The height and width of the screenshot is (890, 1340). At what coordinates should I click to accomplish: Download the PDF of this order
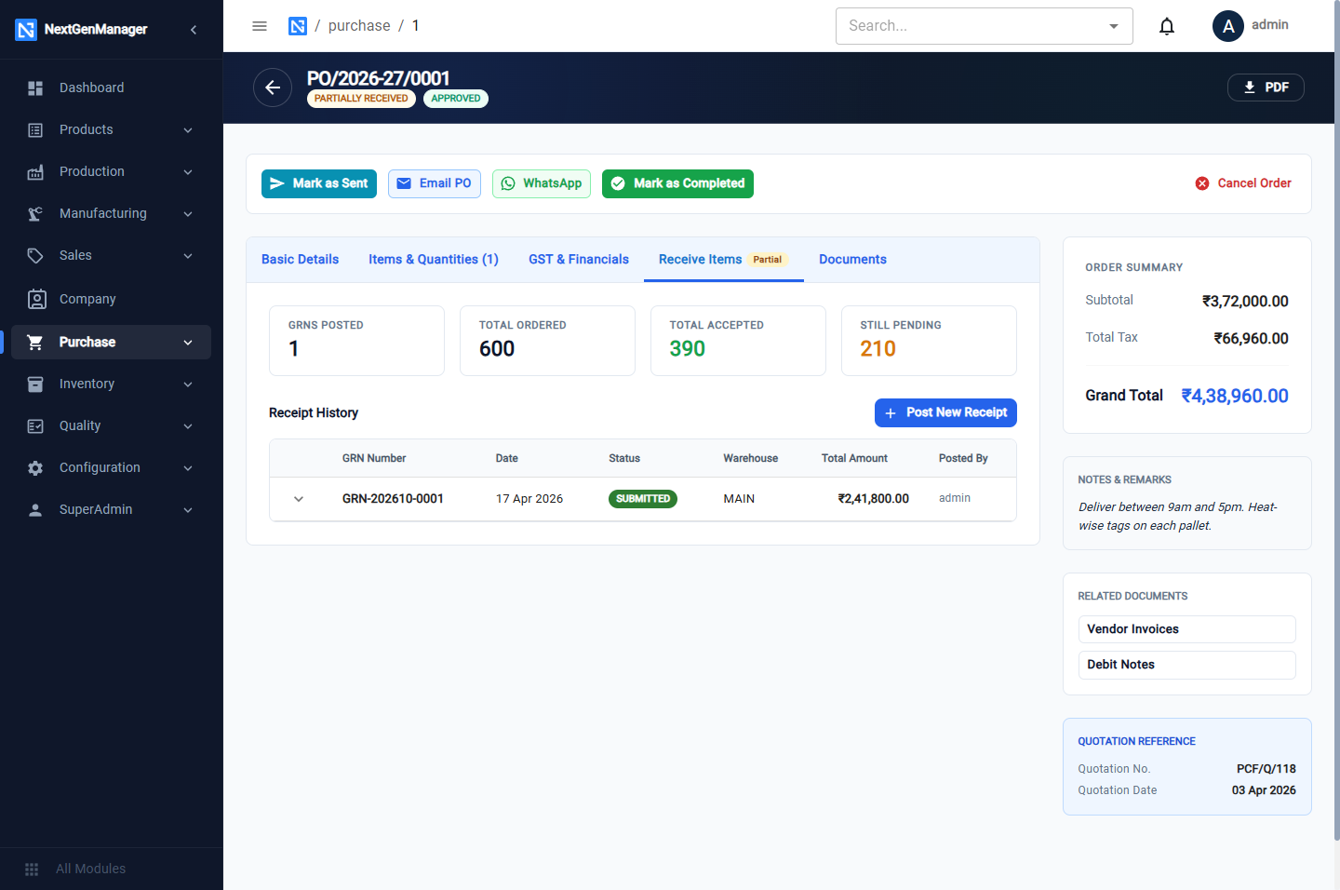(1266, 88)
